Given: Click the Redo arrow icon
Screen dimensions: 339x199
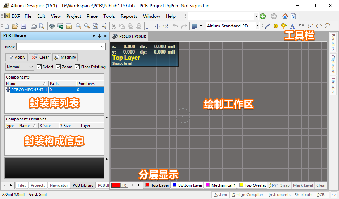Looking at the screenshot, I should pos(184,26).
